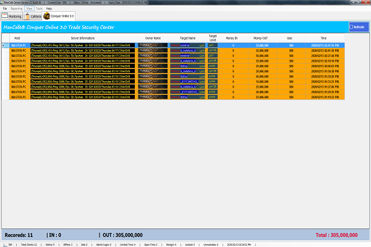
Task: Click IN : 0 in the summary bar
Action: click(54, 235)
